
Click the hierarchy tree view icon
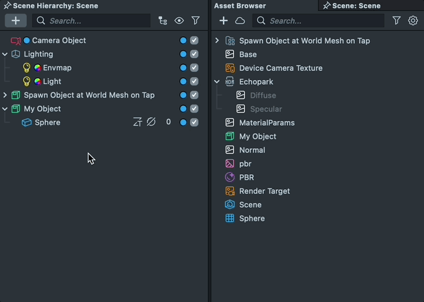[162, 21]
